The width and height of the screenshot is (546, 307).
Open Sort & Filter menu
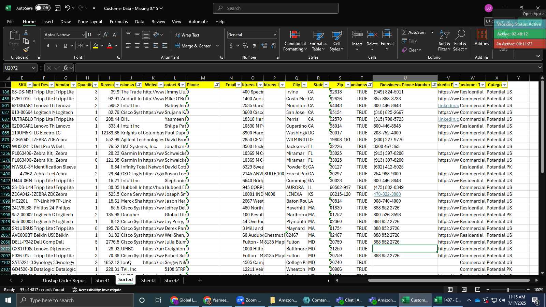(444, 41)
